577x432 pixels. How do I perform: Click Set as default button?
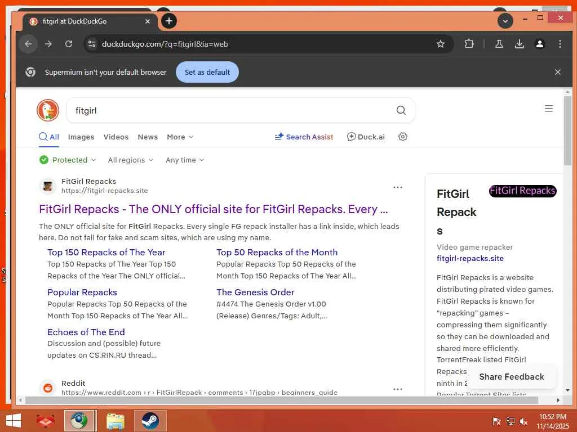click(x=207, y=72)
